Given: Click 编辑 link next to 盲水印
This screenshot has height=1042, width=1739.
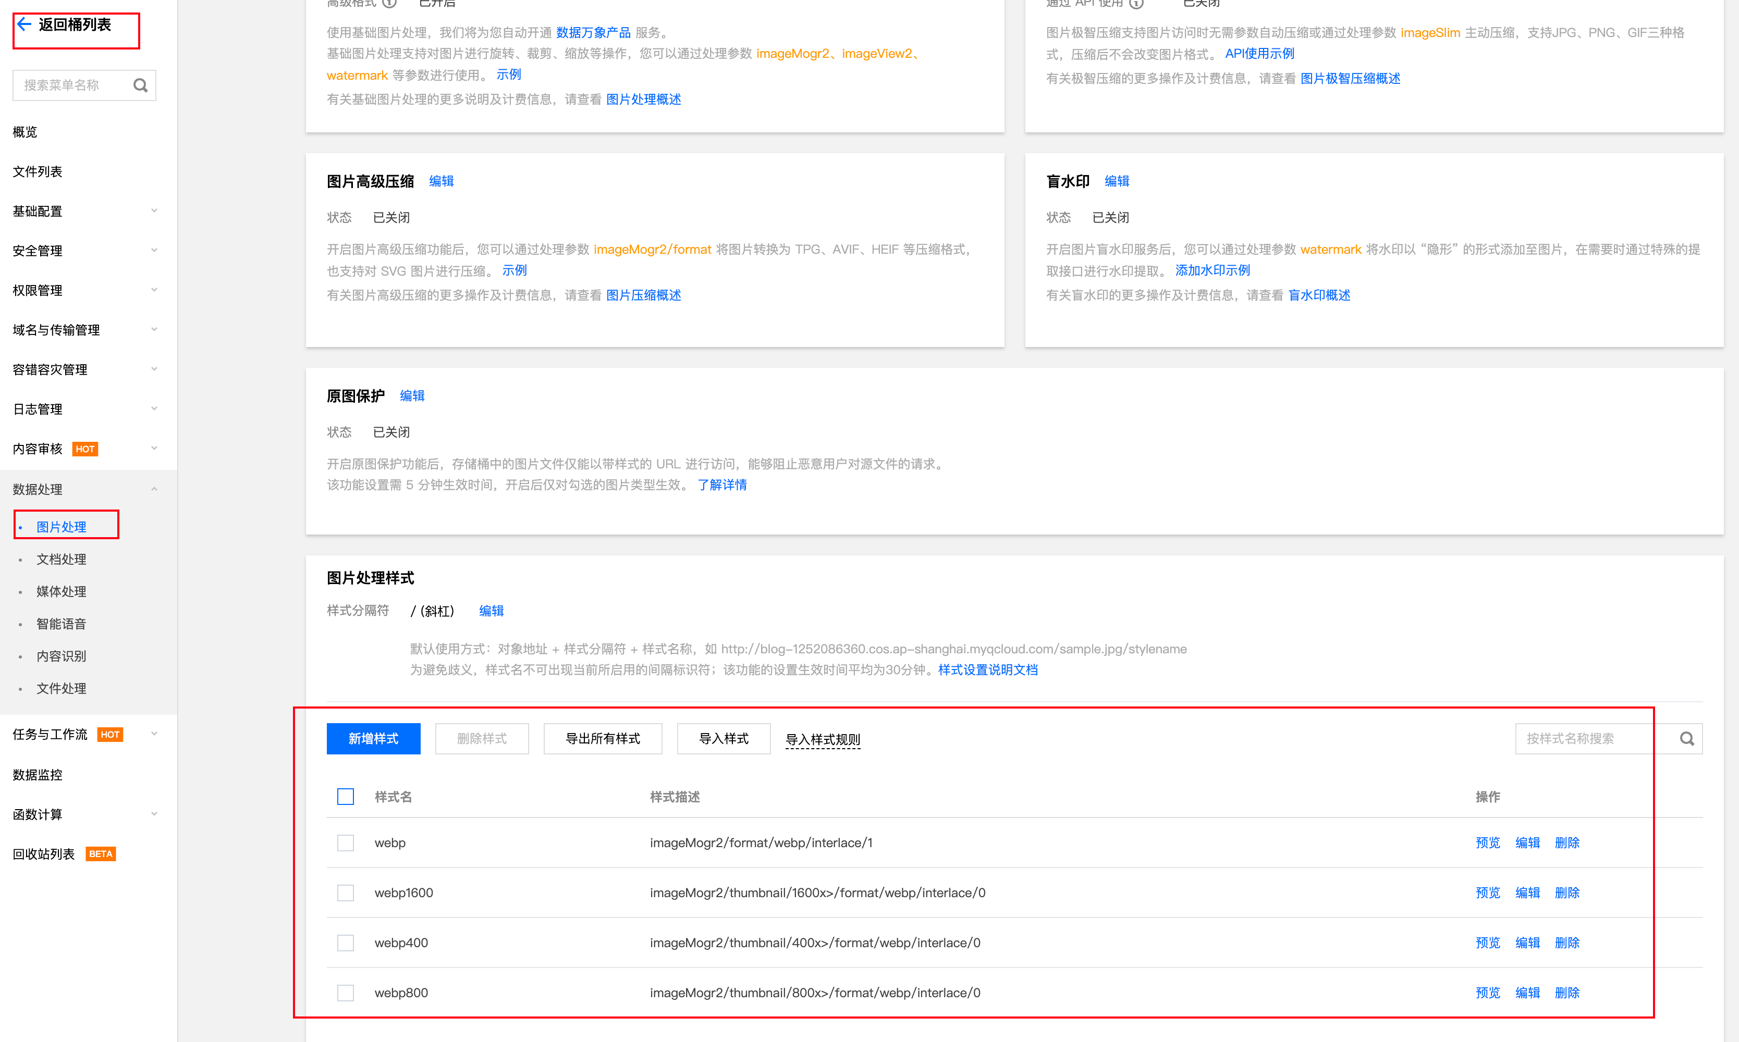Looking at the screenshot, I should tap(1117, 181).
